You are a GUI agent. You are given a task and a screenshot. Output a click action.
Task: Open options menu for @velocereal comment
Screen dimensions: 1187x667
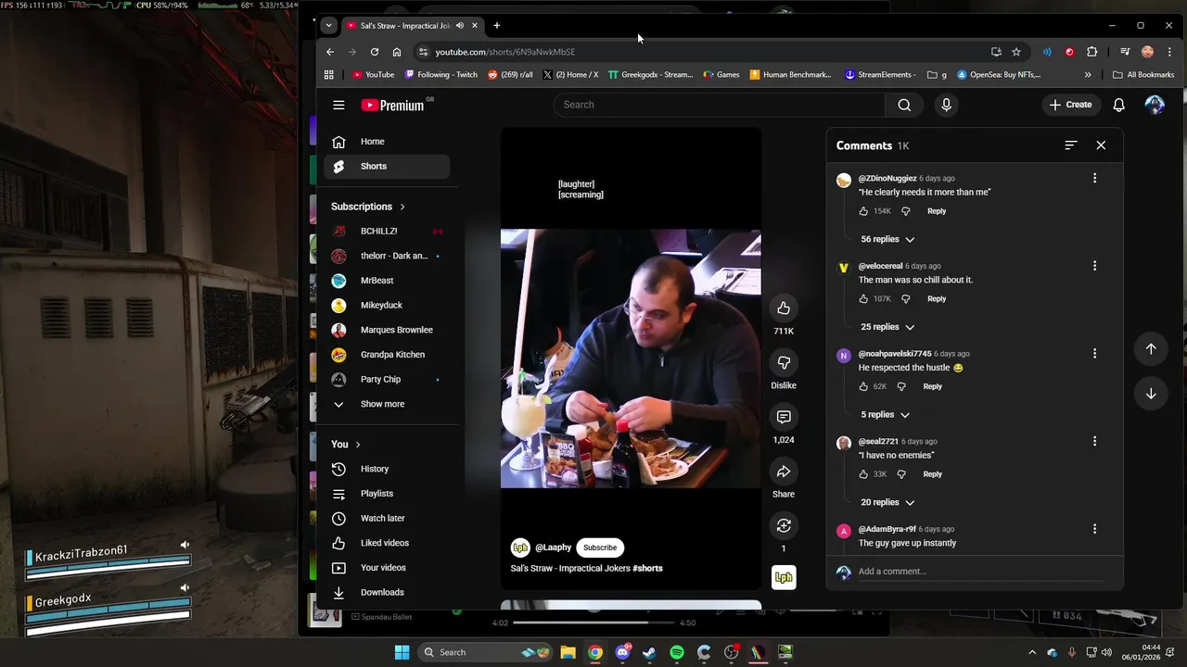pos(1094,266)
